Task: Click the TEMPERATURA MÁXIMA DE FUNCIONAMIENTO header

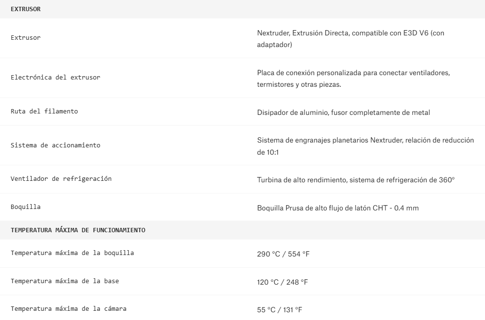Action: click(x=78, y=230)
